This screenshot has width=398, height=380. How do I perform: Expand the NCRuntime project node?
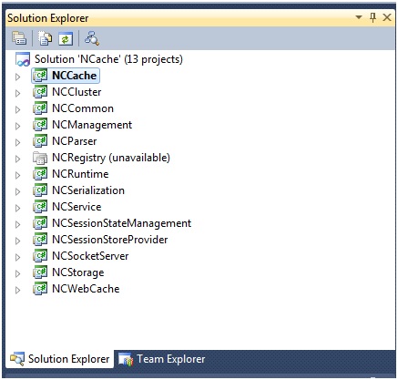coord(17,175)
